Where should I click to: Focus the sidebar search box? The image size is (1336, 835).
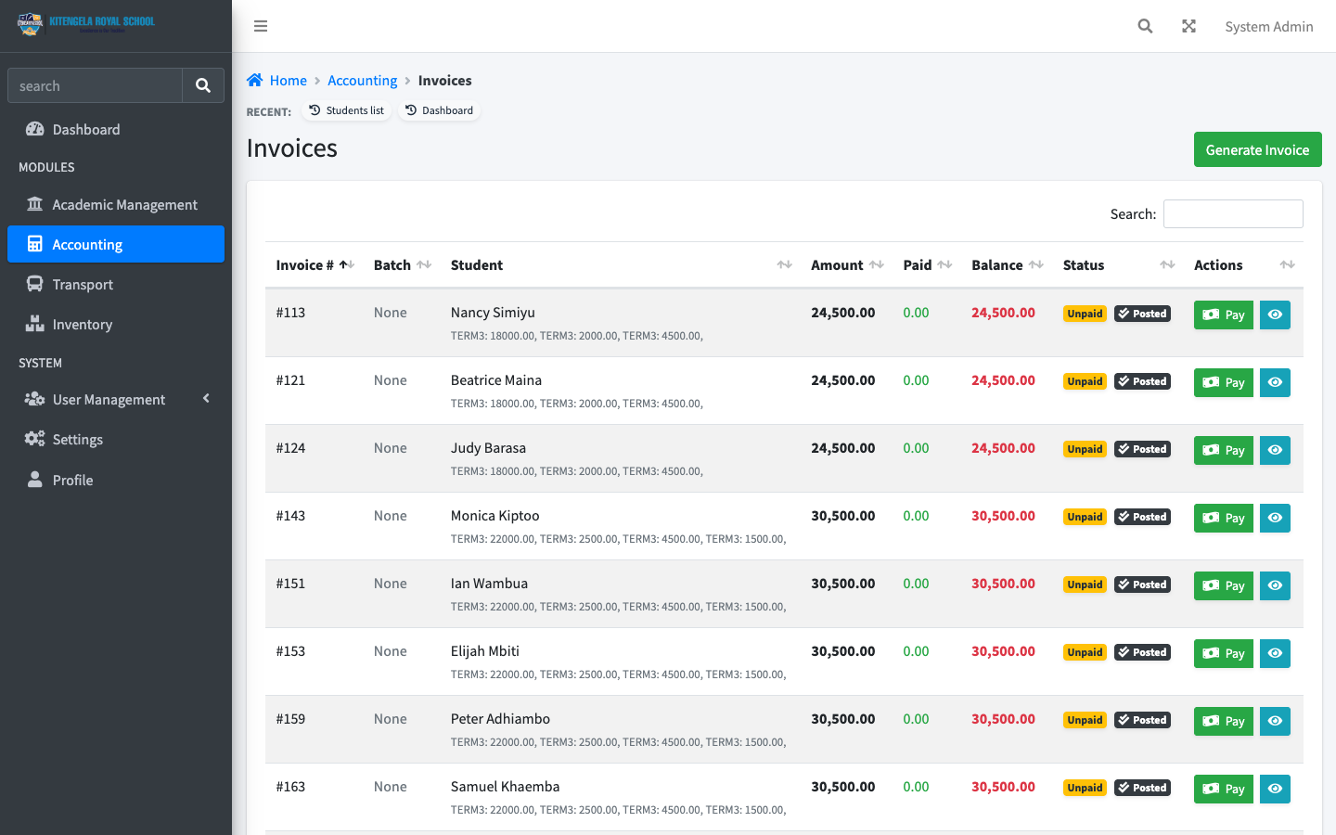pyautogui.click(x=95, y=85)
